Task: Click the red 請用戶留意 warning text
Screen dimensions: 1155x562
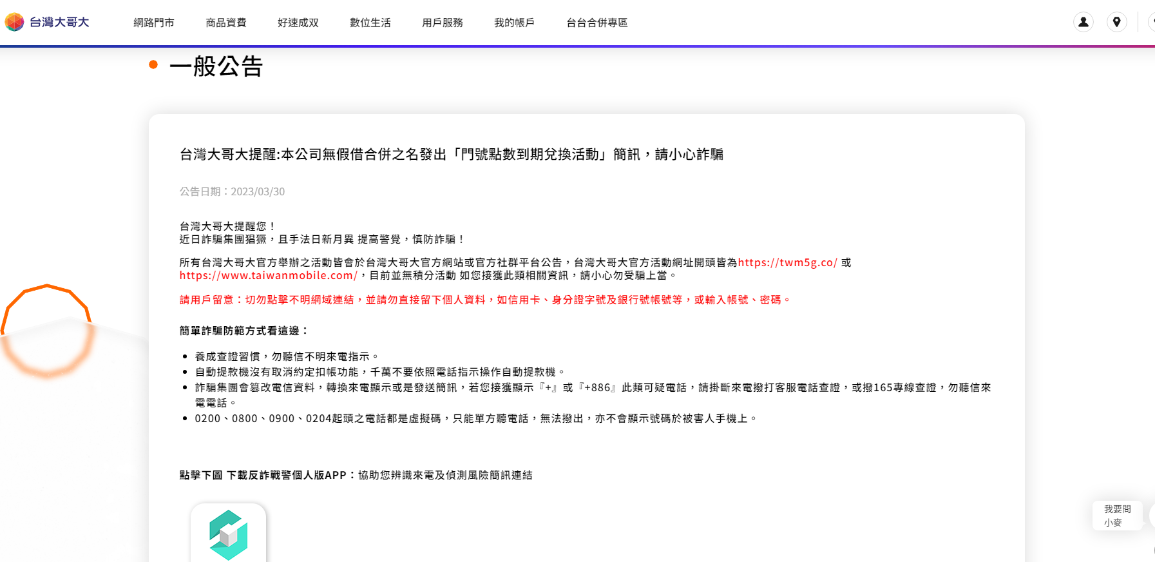Action: point(484,300)
